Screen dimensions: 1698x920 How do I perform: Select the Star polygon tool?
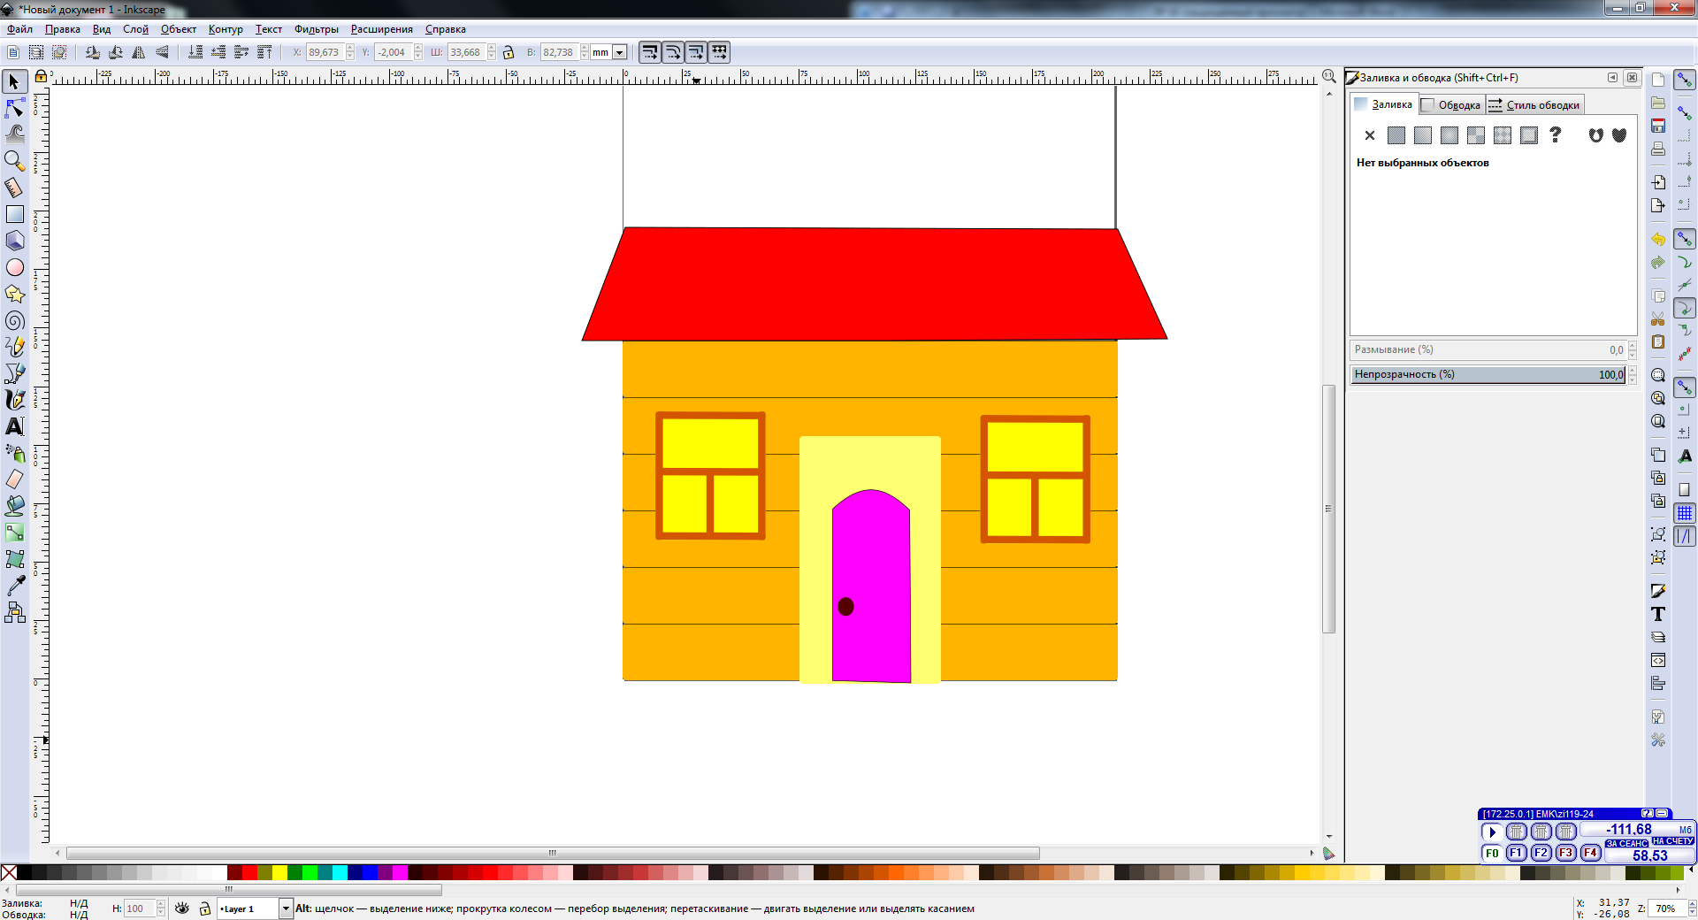click(x=14, y=294)
